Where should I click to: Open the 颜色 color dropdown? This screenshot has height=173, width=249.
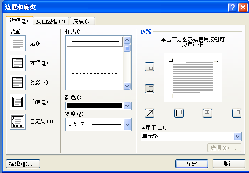(x=127, y=106)
